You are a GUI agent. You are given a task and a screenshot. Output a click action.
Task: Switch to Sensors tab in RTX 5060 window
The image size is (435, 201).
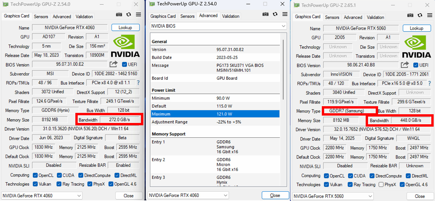(x=332, y=17)
